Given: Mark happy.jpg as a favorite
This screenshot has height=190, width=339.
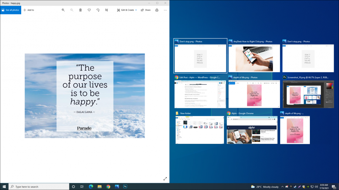Looking at the screenshot, I should (x=89, y=10).
